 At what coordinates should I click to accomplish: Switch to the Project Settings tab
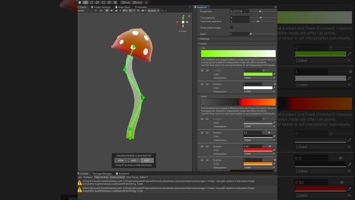pyautogui.click(x=100, y=7)
